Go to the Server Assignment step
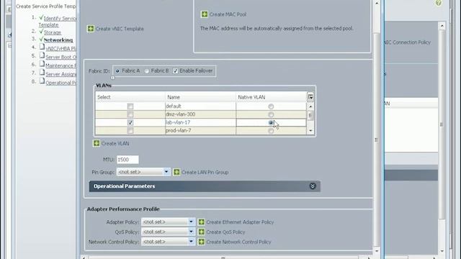 click(61, 74)
